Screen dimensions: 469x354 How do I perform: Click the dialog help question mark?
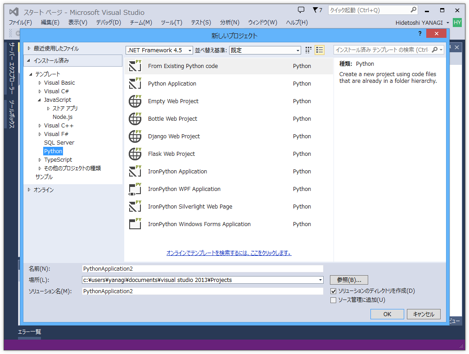pyautogui.click(x=419, y=33)
